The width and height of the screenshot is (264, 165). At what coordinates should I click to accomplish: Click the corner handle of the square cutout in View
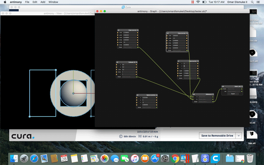(x=86, y=80)
